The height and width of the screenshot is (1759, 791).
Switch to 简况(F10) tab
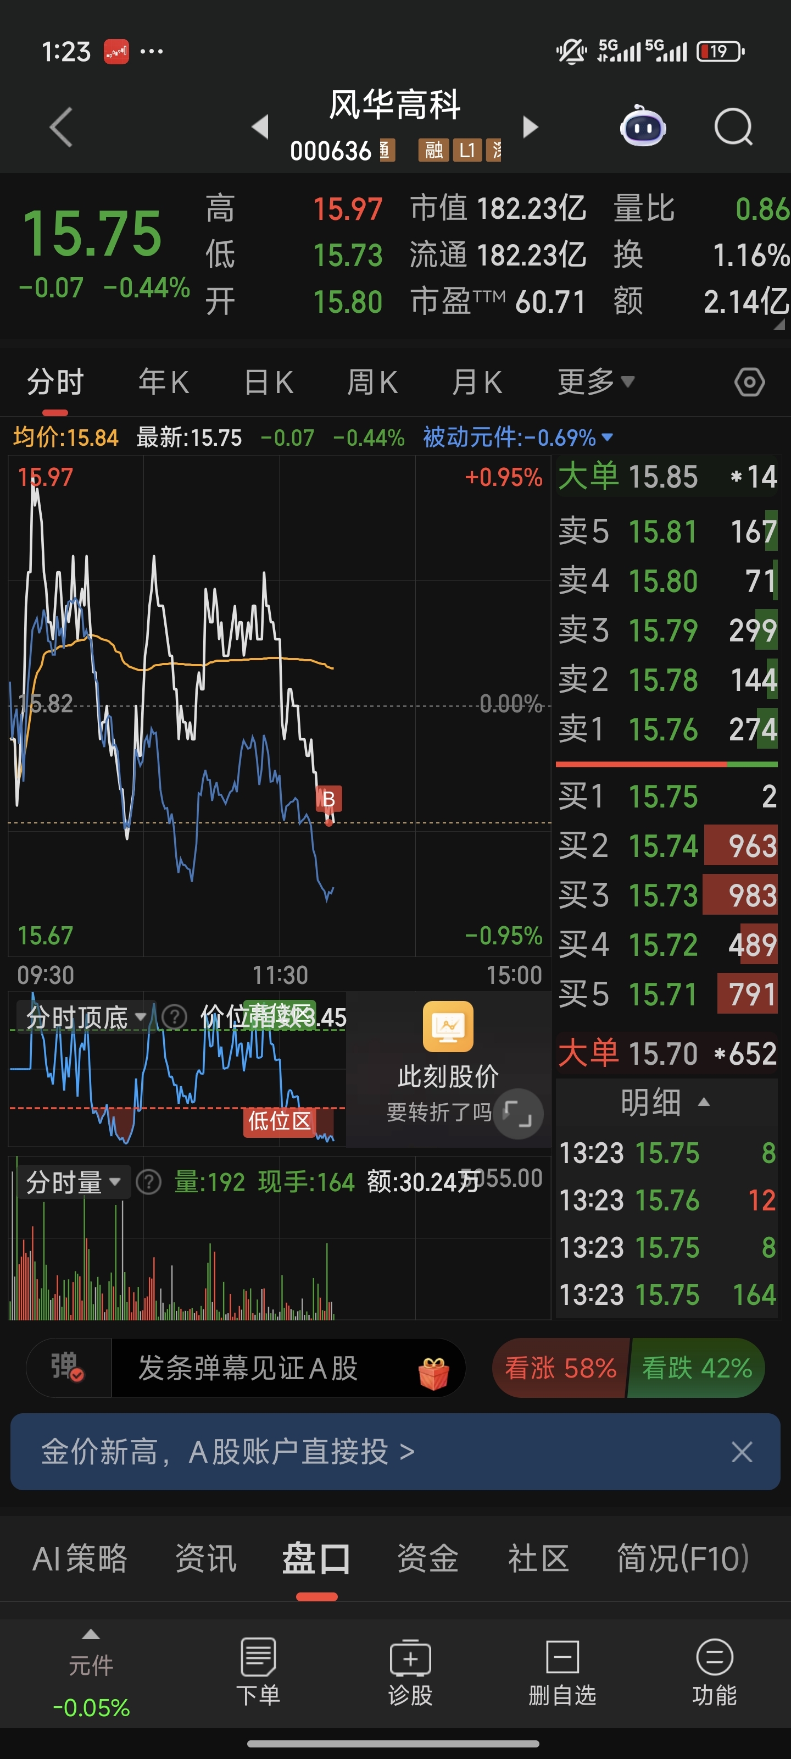coord(683,1558)
